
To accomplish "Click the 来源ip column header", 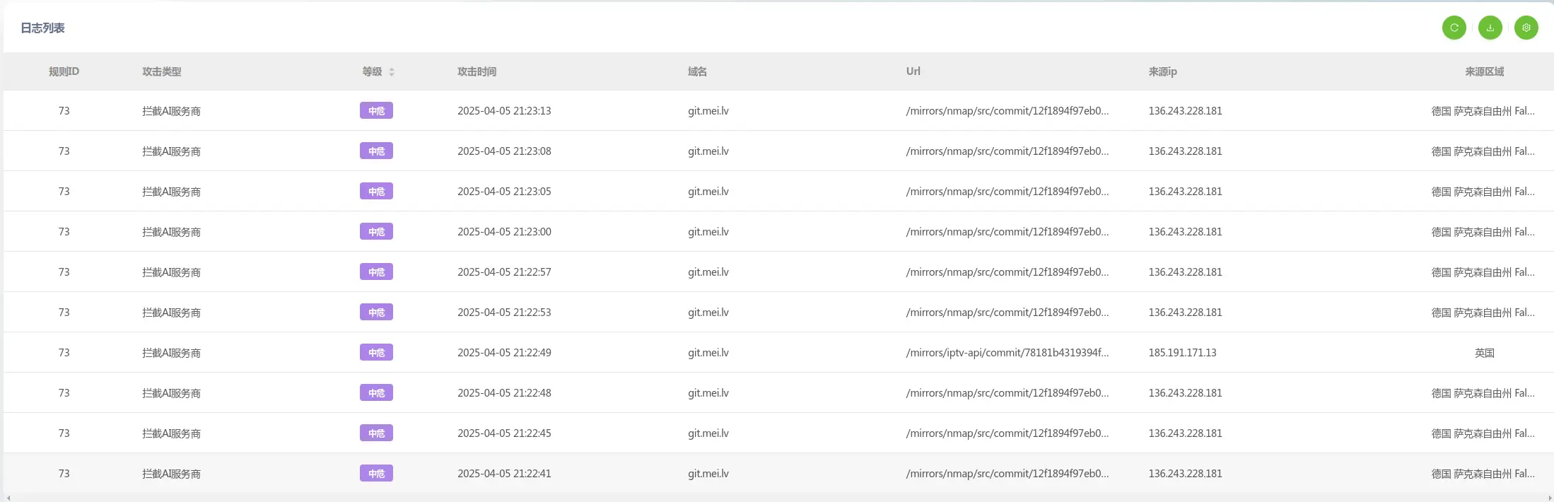I will coord(1162,71).
